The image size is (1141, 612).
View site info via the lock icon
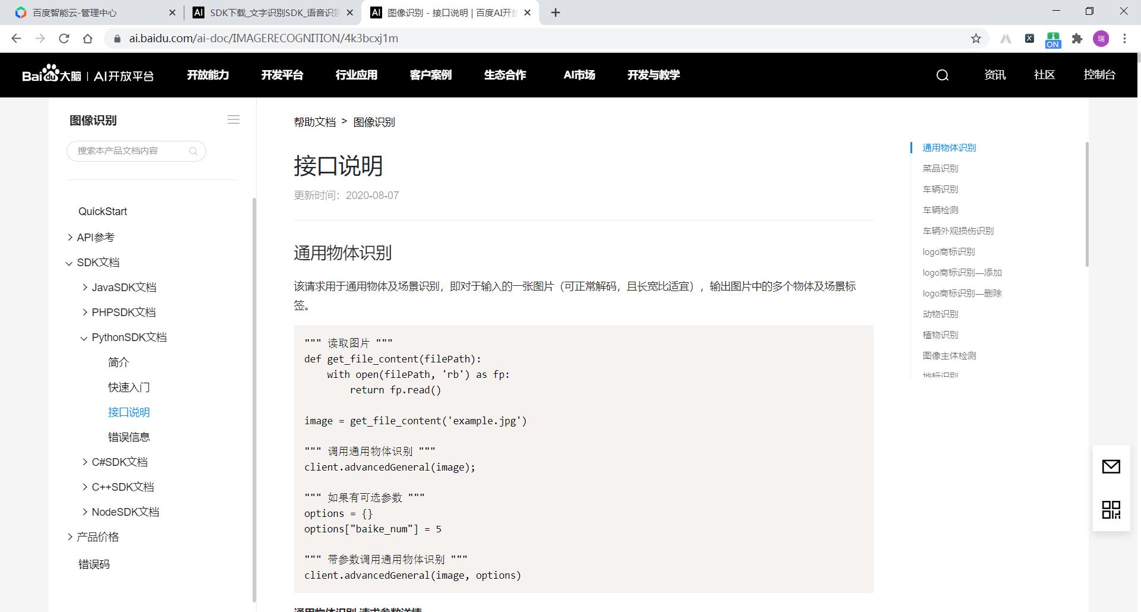click(117, 38)
